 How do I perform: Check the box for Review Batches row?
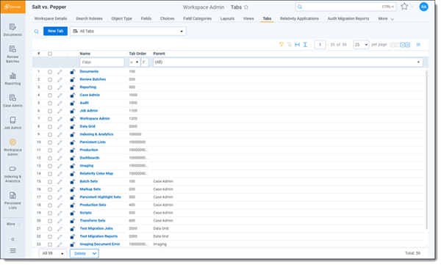(x=50, y=79)
